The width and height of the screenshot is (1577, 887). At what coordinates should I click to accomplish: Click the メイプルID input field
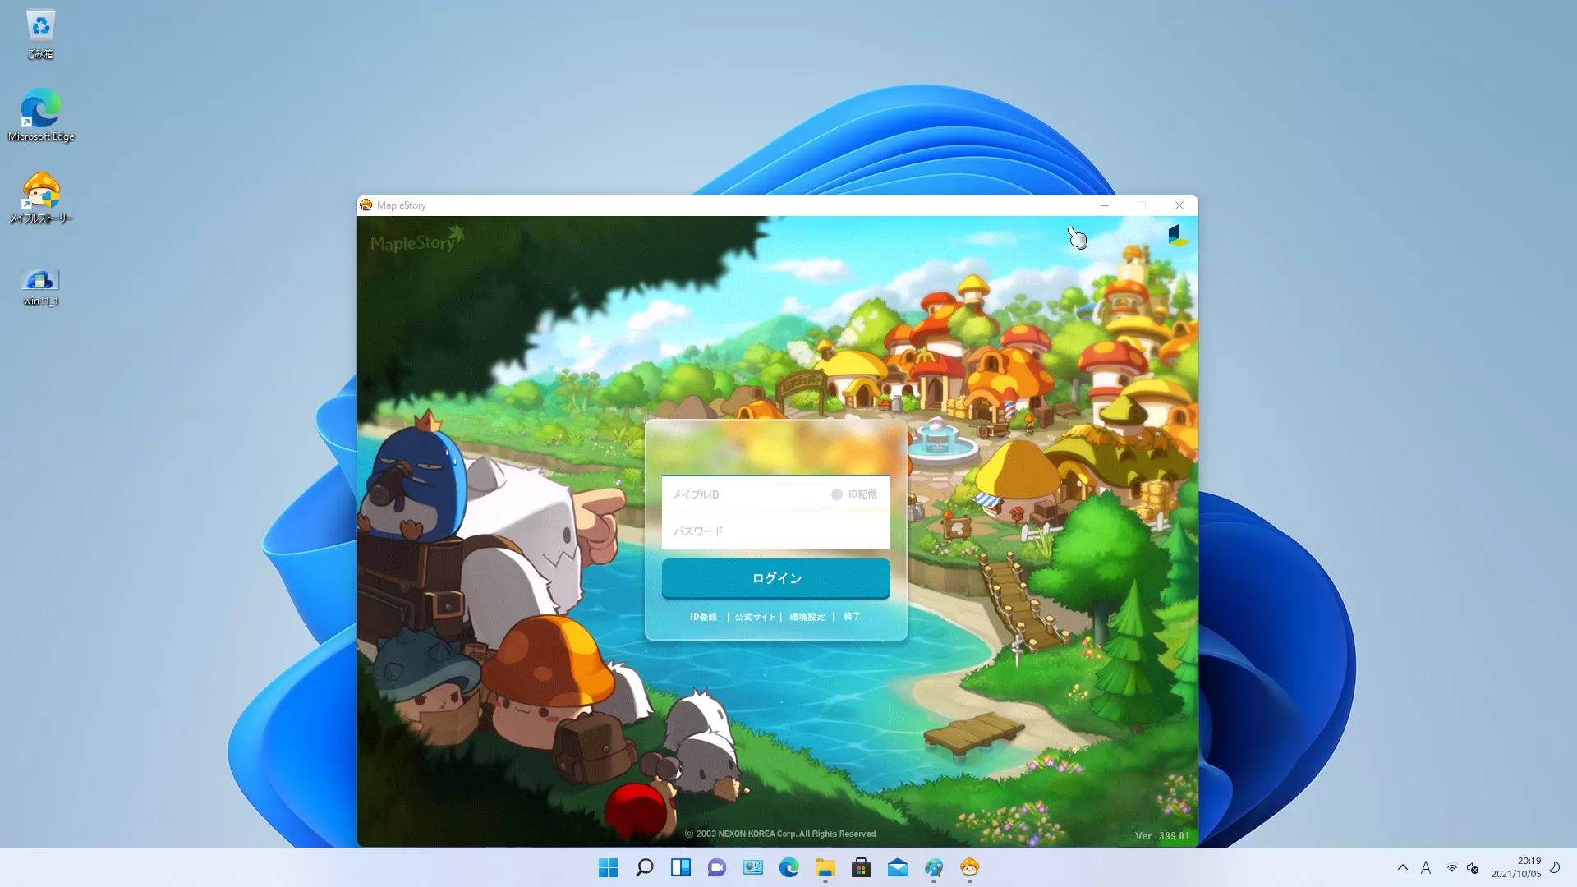(775, 494)
